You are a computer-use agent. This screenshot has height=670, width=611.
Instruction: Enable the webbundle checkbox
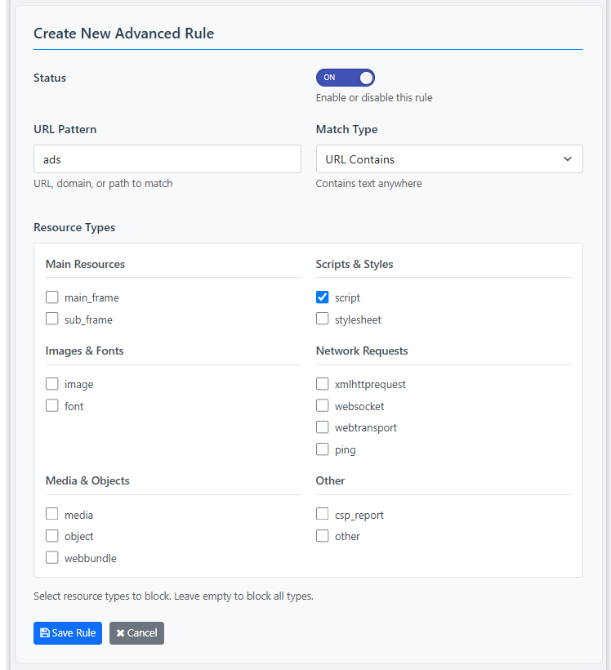pyautogui.click(x=52, y=558)
